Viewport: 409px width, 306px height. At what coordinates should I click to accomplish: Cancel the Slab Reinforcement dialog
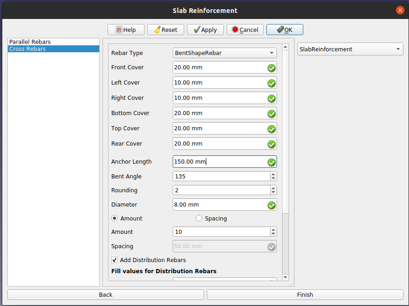[245, 30]
